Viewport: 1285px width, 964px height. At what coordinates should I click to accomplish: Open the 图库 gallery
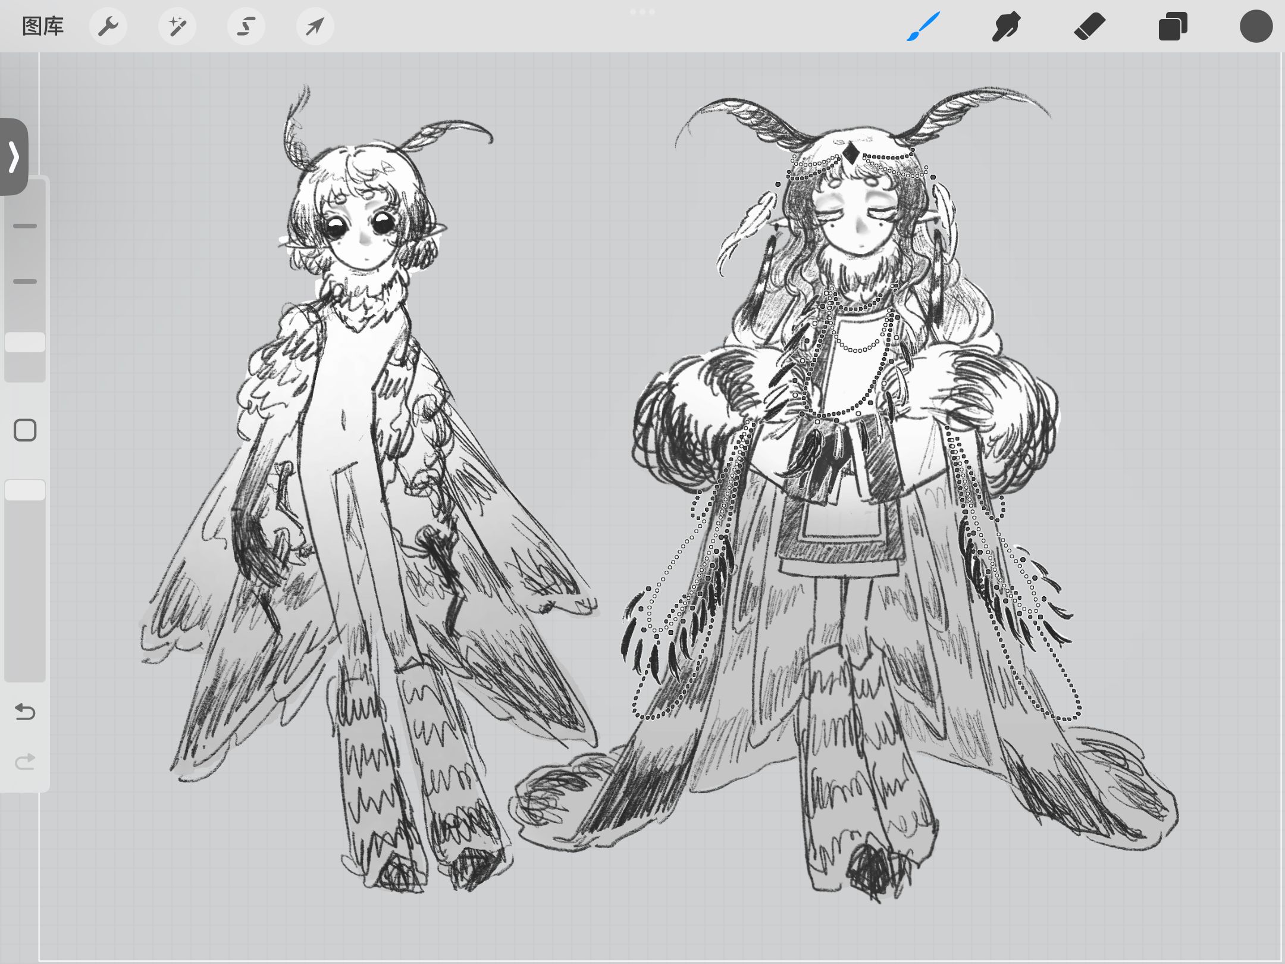[42, 27]
